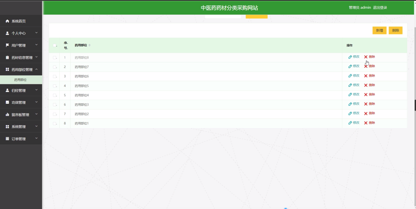Check the box for row 药用部位7
This screenshot has width=416, height=209.
(54, 67)
